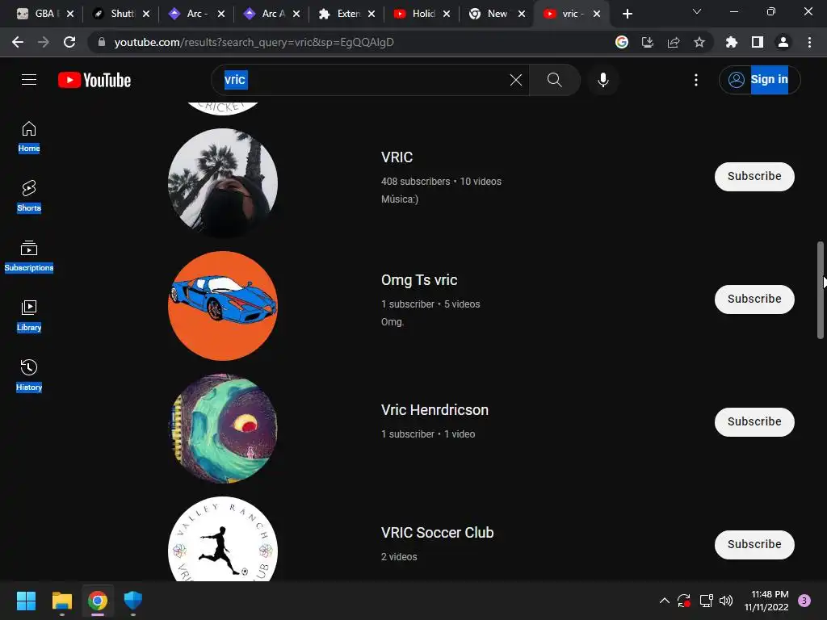
Task: Open the clock and date panel
Action: click(x=766, y=601)
